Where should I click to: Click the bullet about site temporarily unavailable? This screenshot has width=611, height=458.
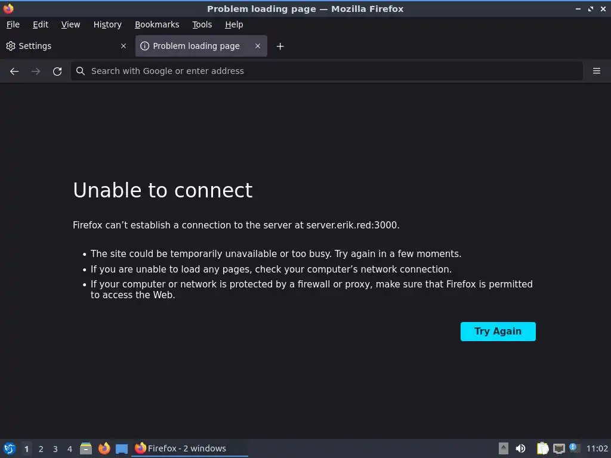[276, 254]
